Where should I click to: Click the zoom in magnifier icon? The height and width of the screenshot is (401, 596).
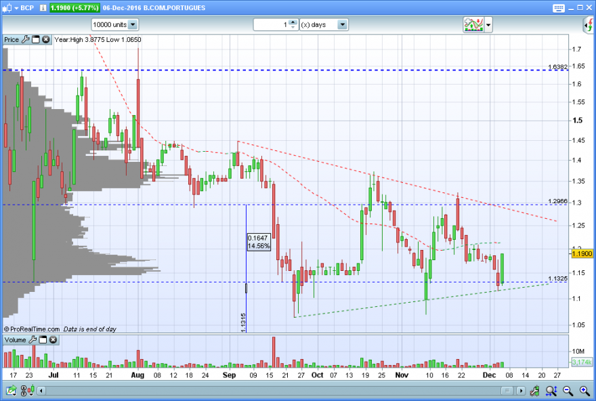pos(584,390)
